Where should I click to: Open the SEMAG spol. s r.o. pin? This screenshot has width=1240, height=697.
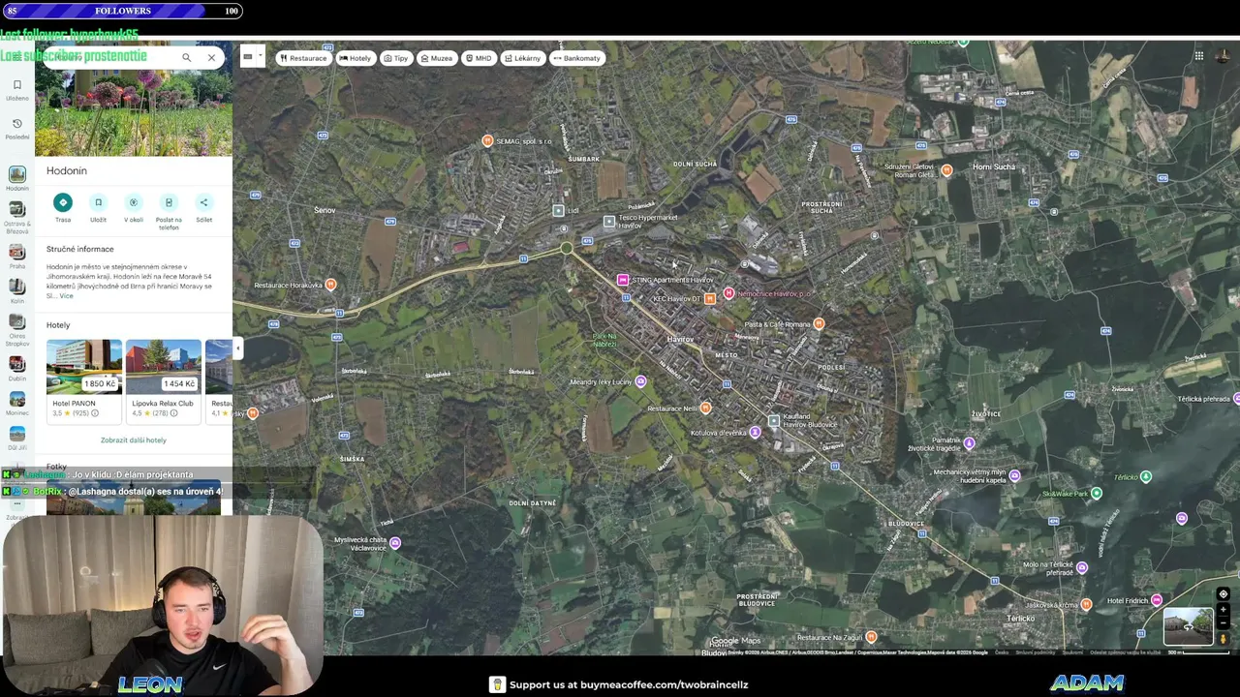pyautogui.click(x=487, y=141)
